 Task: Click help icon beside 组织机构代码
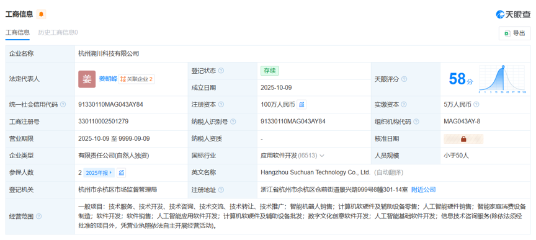(x=416, y=122)
